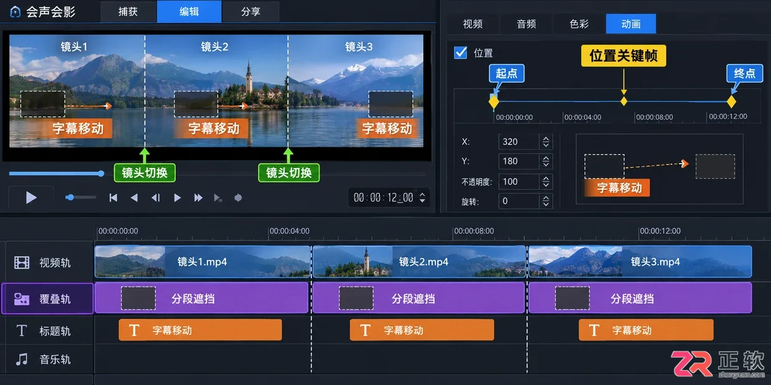Toggle the loop playback icon
This screenshot has width=771, height=385.
coord(237,198)
